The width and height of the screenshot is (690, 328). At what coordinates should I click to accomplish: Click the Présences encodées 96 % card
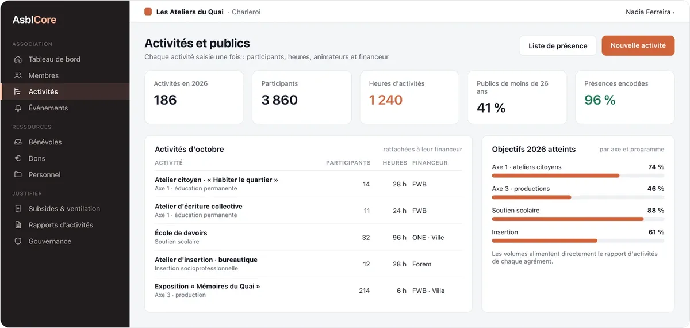click(625, 97)
